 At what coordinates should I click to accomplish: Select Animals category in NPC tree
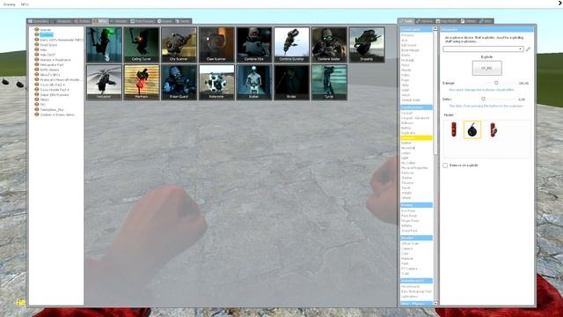[x=45, y=30]
